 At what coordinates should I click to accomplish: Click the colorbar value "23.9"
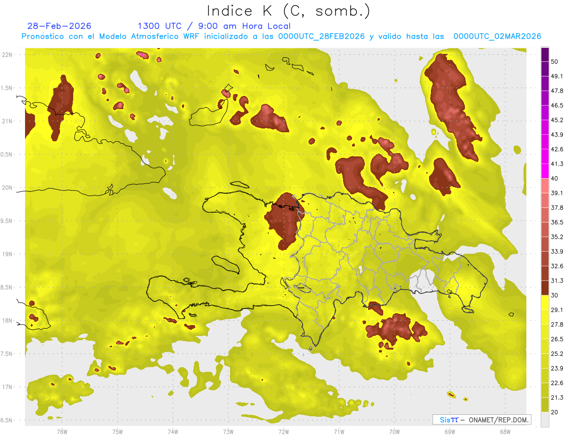click(x=557, y=369)
